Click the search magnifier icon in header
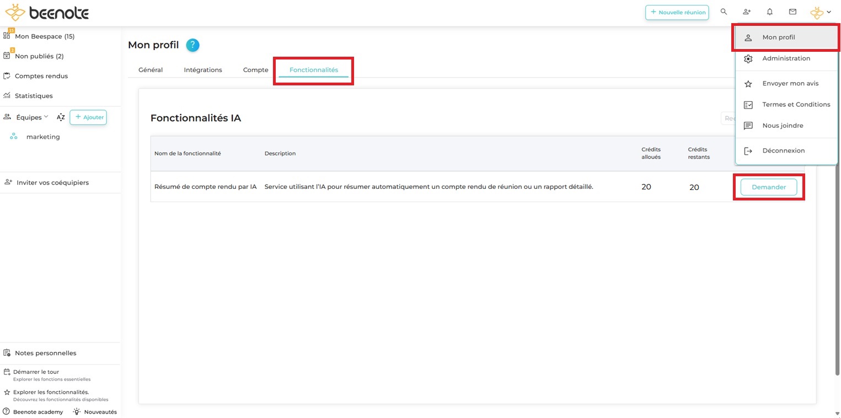The height and width of the screenshot is (418, 841). coord(724,12)
